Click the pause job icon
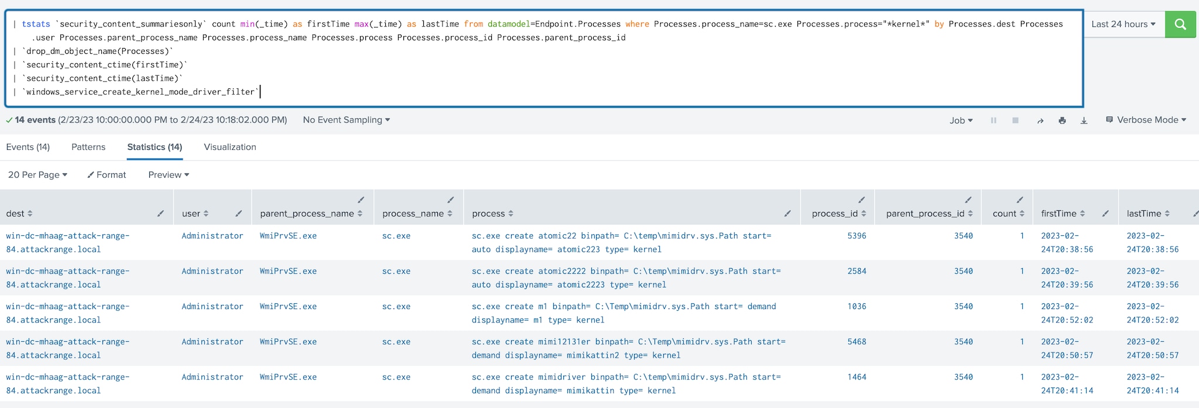The width and height of the screenshot is (1199, 408). 994,121
